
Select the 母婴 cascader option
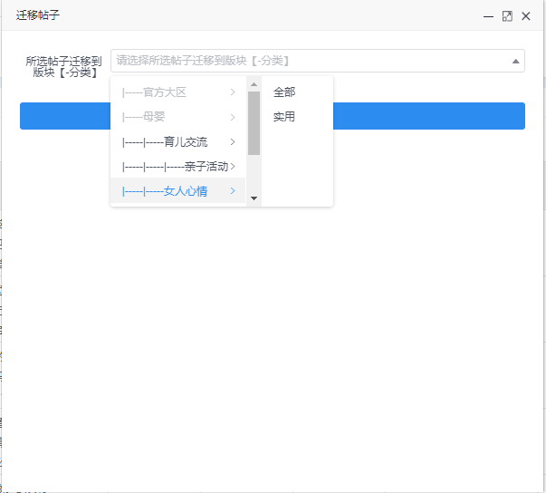(178, 117)
